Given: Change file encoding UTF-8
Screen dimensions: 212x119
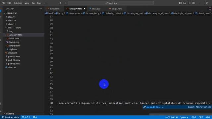Looking at the screenshot, I should click(x=193, y=117).
